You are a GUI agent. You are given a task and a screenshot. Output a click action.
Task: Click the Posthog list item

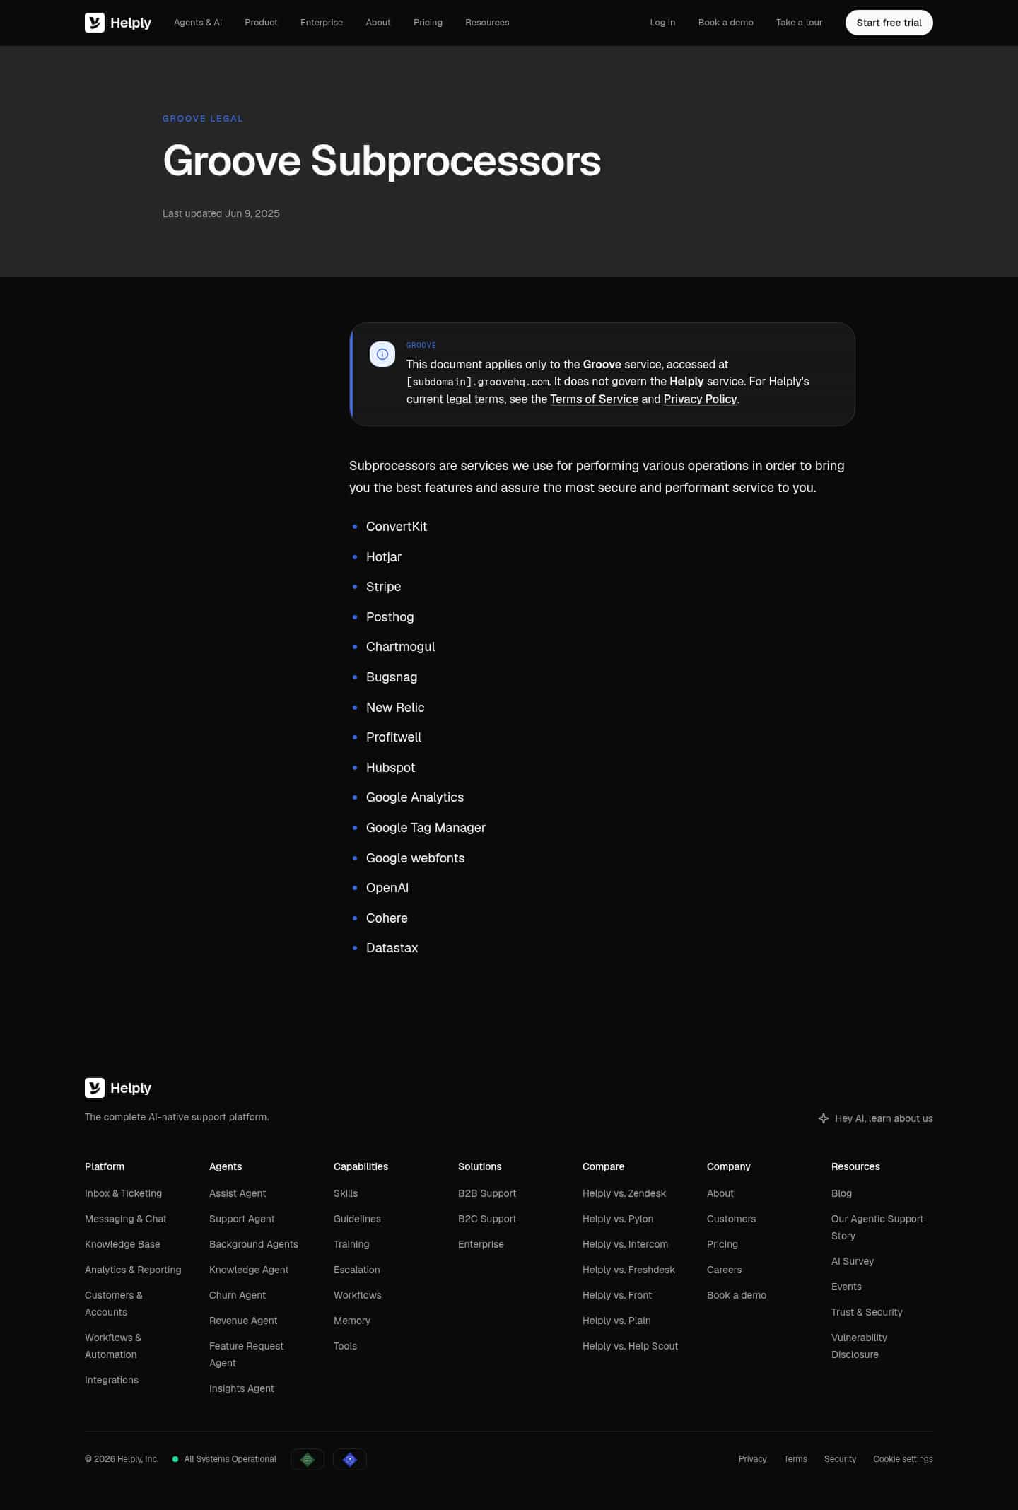390,617
